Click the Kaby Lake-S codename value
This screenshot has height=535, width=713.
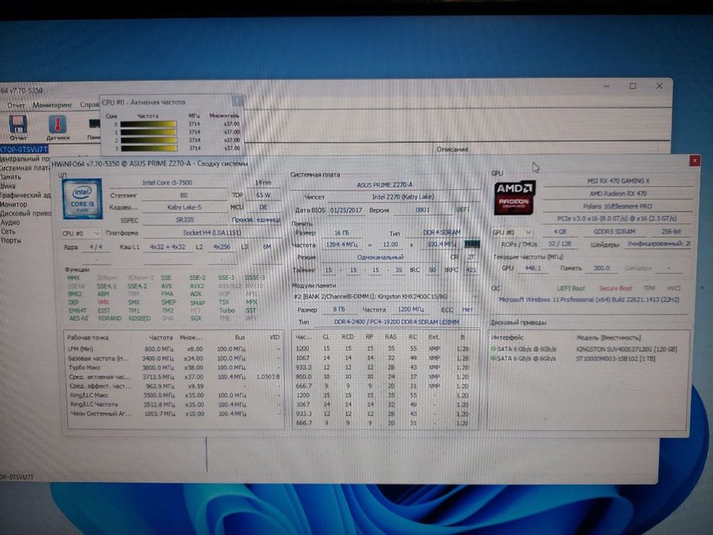(184, 207)
